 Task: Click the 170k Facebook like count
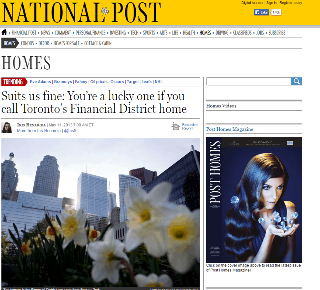[x=276, y=12]
